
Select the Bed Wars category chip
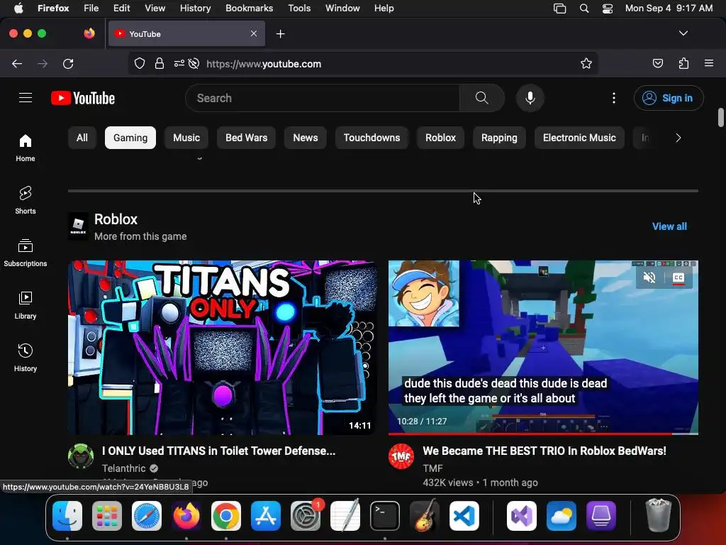coord(246,138)
